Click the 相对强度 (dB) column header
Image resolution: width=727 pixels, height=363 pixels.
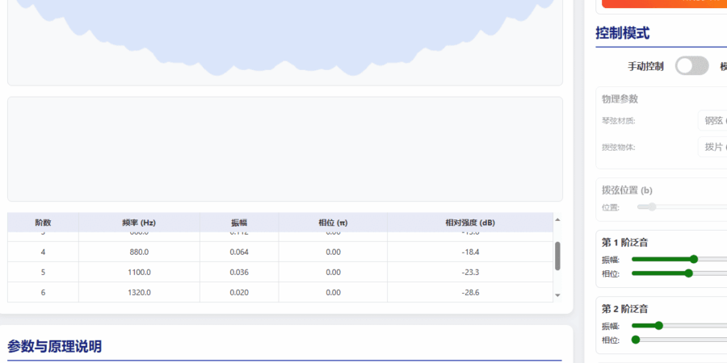point(470,223)
